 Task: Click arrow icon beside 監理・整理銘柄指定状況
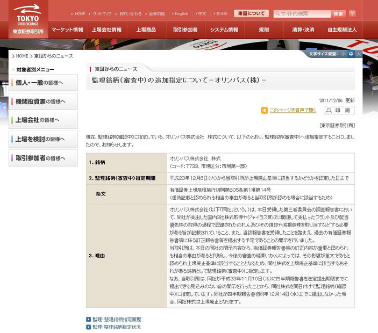89,327
